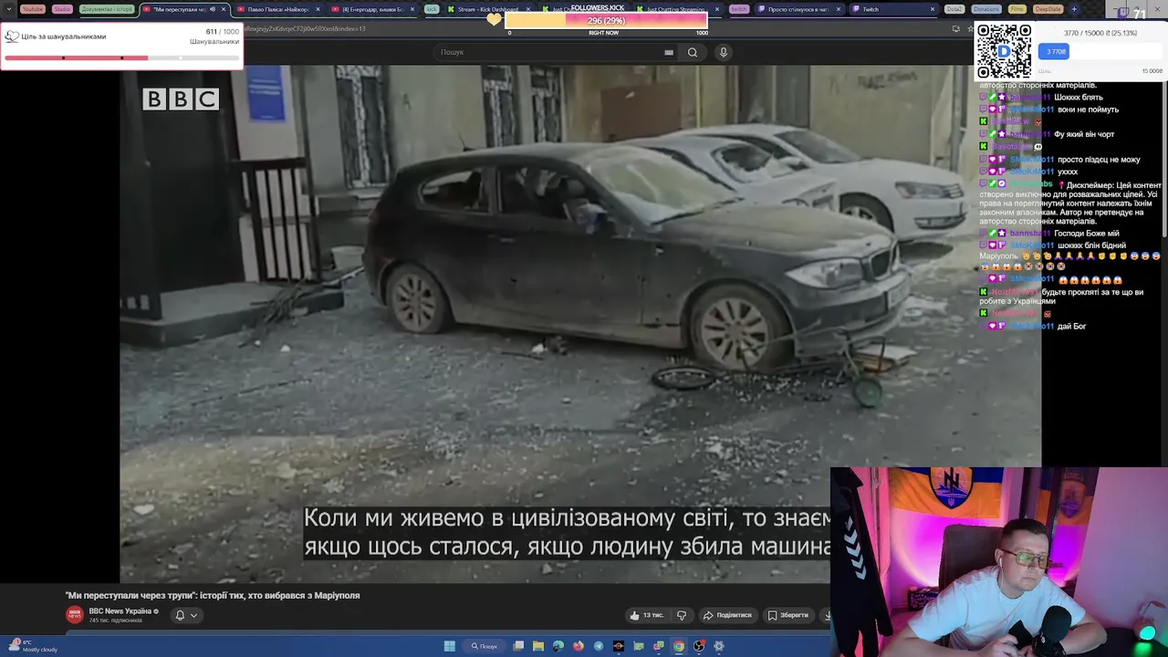The height and width of the screenshot is (657, 1168).
Task: Click the Поділитися share button
Action: click(x=727, y=615)
